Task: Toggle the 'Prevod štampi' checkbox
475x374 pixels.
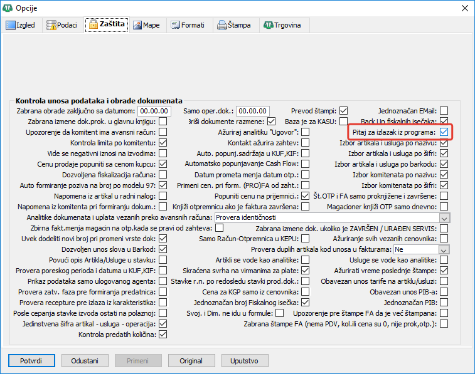Action: click(343, 110)
